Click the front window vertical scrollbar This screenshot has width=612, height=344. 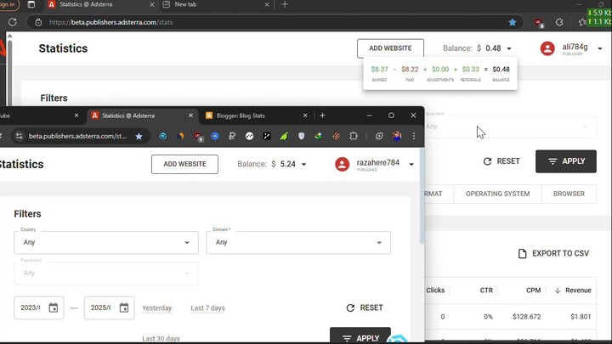[x=422, y=197]
